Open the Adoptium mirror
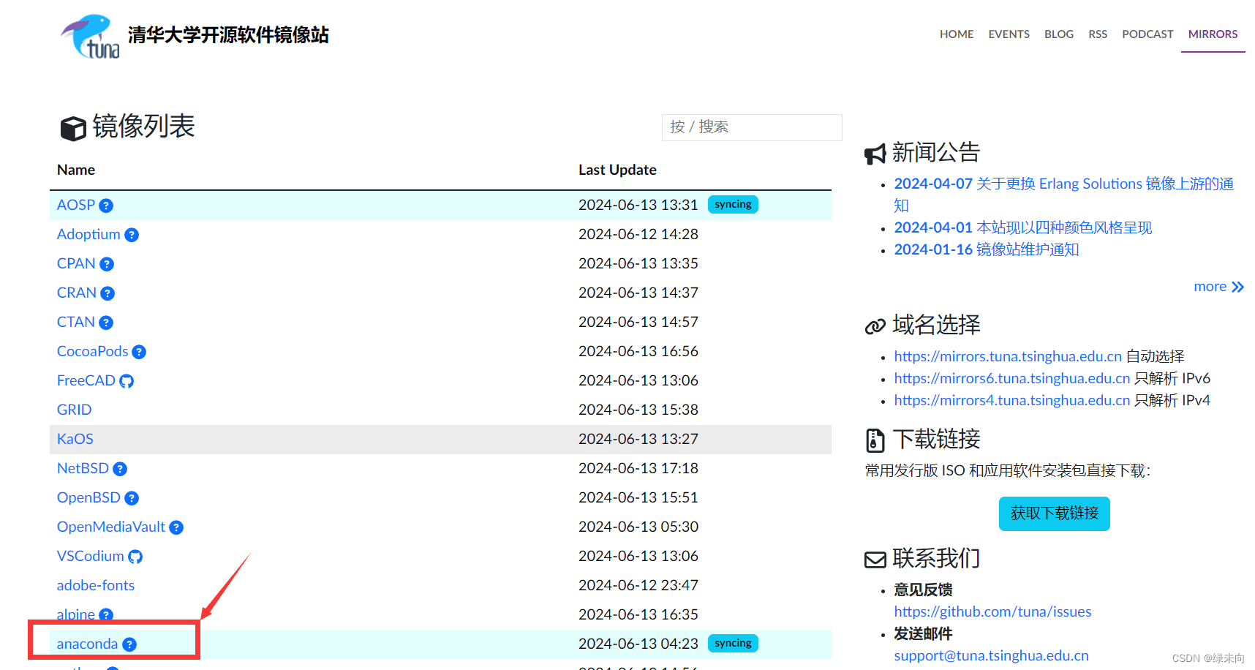Image resolution: width=1255 pixels, height=670 pixels. 88,234
